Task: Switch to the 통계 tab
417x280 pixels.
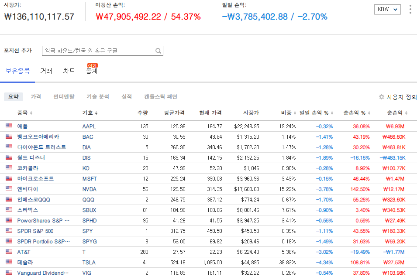Action: click(x=92, y=71)
